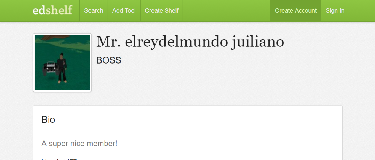Image resolution: width=375 pixels, height=160 pixels.
Task: Click the white Bio card's empty area
Action: (226, 143)
